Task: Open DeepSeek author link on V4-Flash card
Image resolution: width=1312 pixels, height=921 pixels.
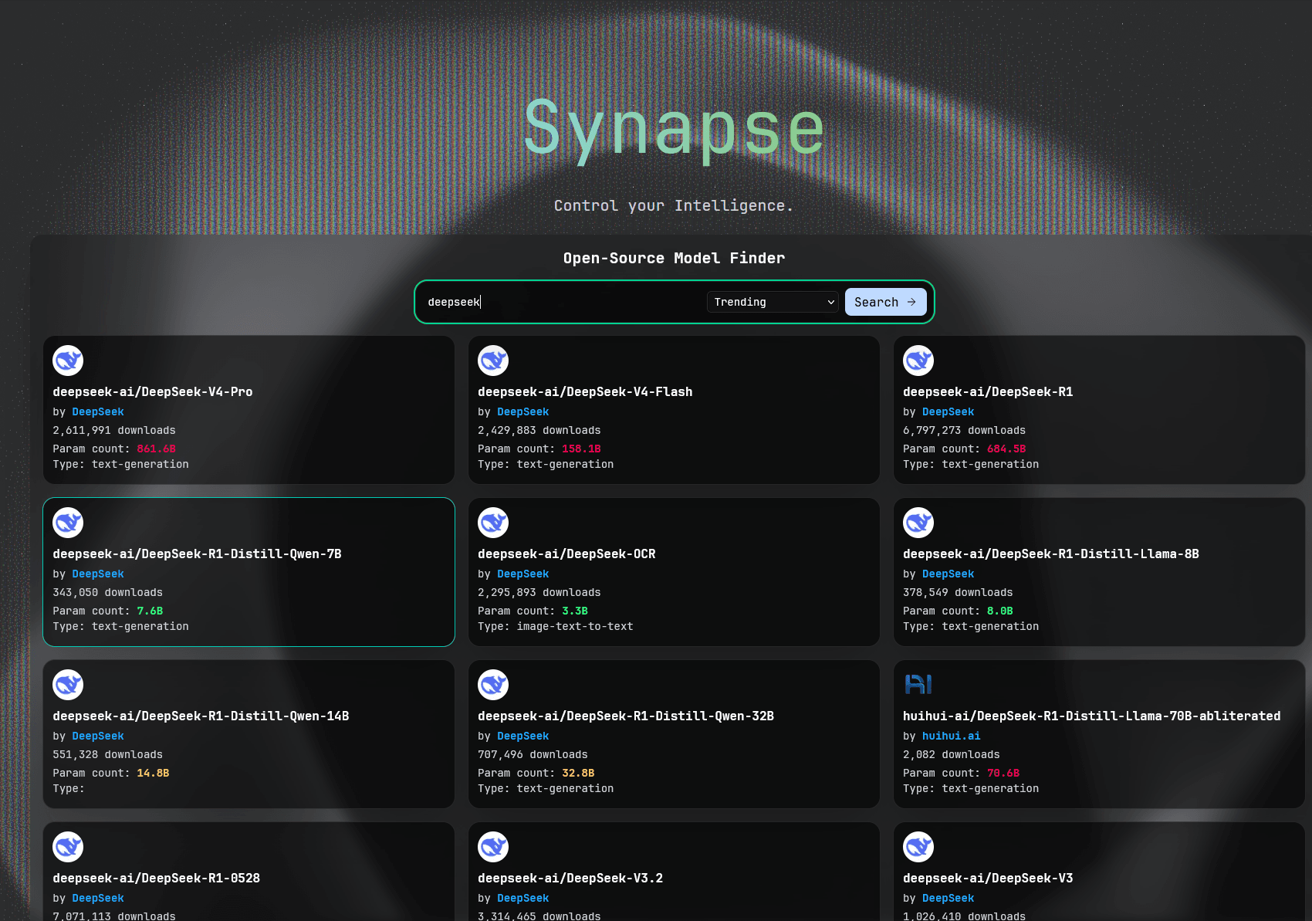Action: point(523,412)
